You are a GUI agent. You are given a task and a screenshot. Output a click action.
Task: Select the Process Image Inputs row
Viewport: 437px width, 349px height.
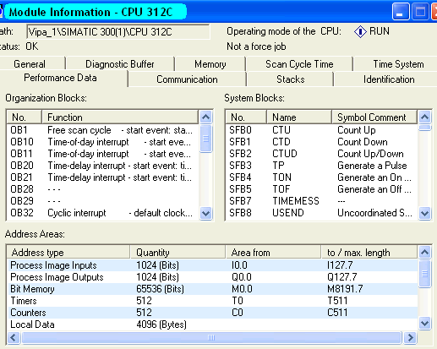point(212,265)
